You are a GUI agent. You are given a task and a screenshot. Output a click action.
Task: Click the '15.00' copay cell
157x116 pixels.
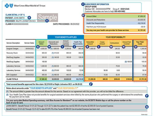pyautogui.click(x=105, y=75)
